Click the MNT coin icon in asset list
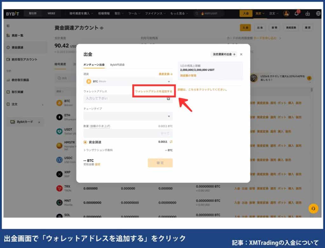 [59, 202]
